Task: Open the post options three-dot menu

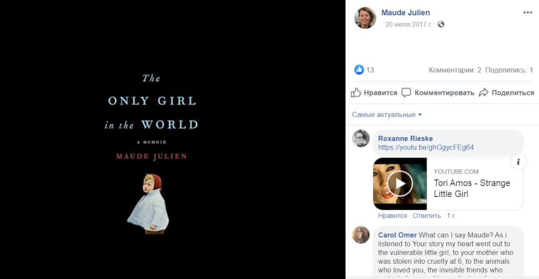Action: tap(527, 13)
